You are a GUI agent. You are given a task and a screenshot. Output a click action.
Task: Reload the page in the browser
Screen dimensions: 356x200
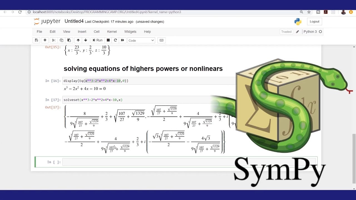[x=20, y=12]
